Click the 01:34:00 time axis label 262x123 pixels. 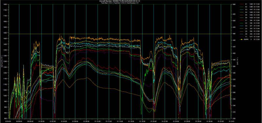232,121
